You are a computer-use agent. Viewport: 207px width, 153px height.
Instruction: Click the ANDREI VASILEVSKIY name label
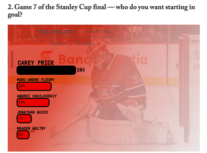37,96
